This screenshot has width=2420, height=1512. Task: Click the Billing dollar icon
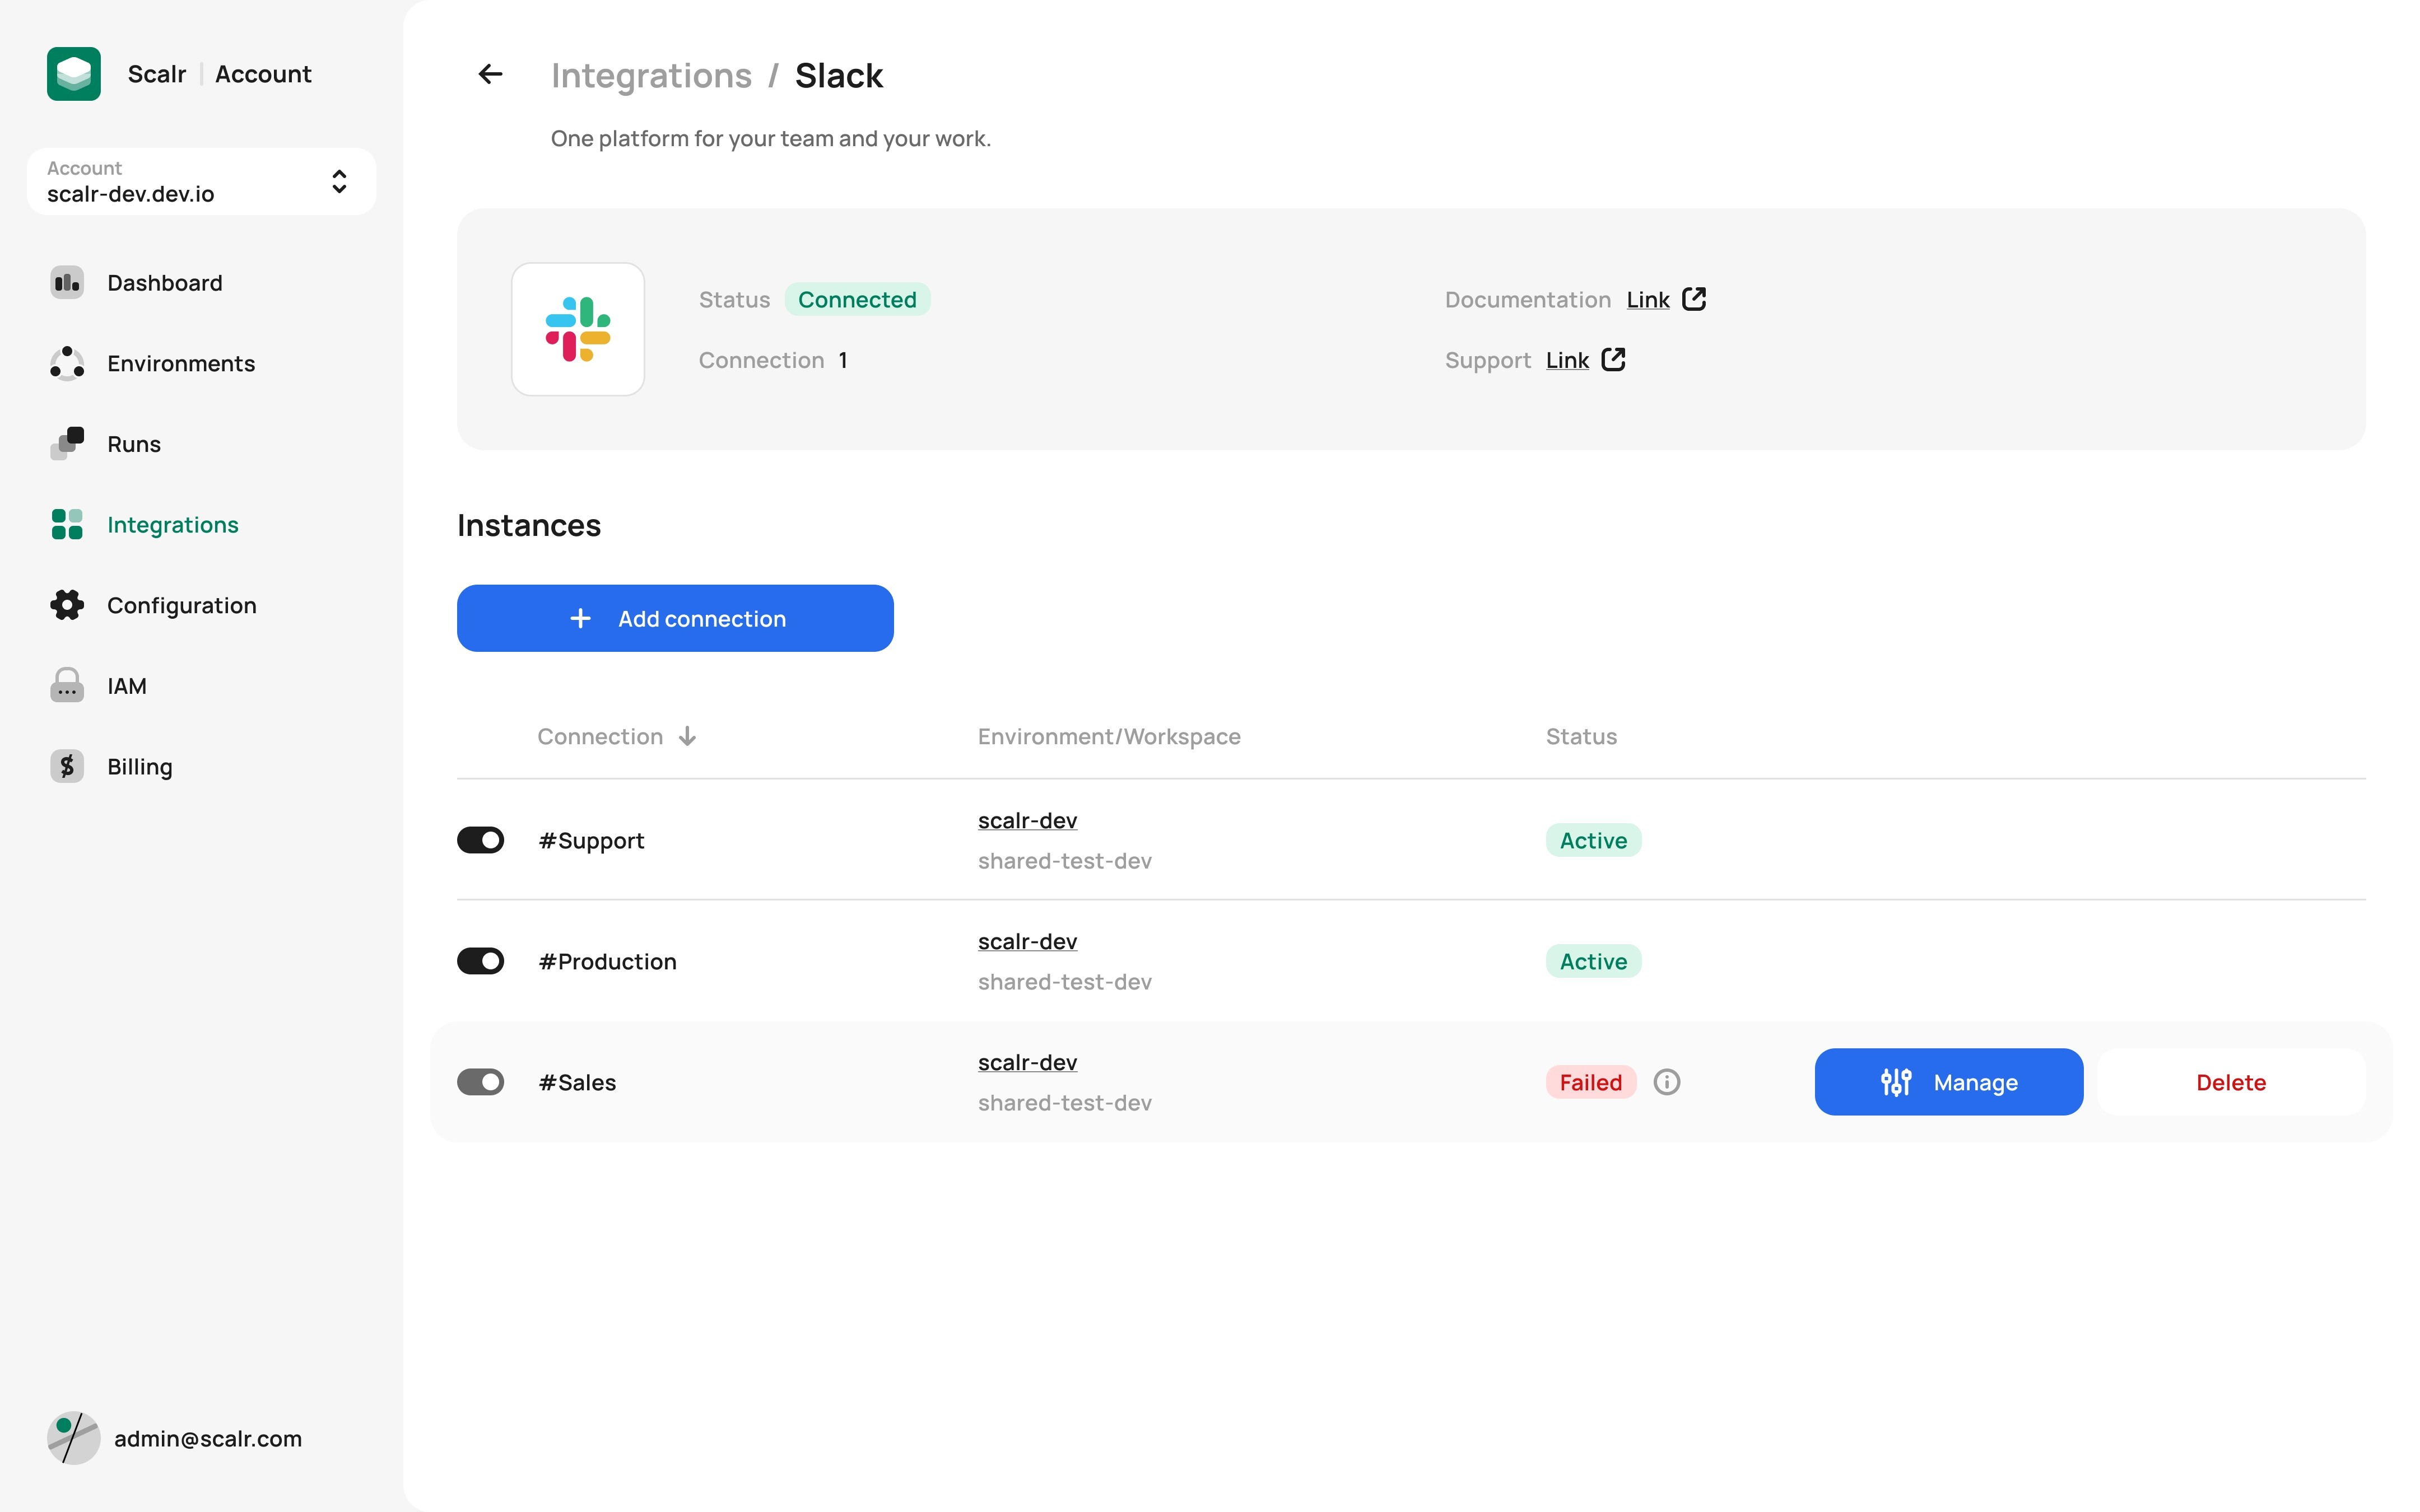point(67,767)
